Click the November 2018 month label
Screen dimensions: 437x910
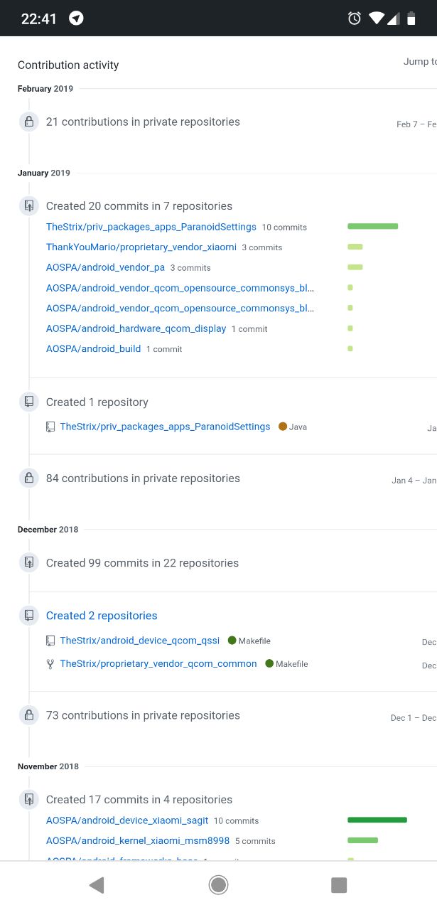point(48,766)
